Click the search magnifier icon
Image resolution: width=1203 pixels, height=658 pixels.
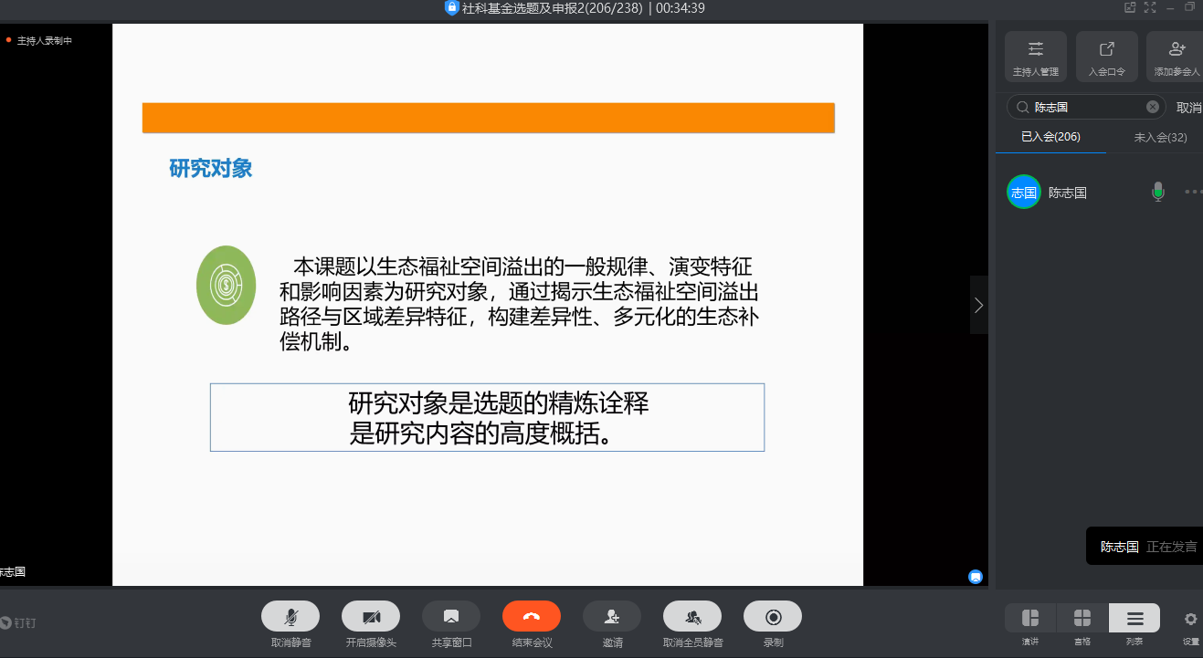(x=1023, y=107)
